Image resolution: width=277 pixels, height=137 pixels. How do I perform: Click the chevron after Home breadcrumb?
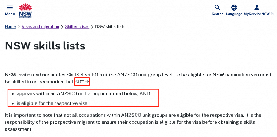(19, 27)
